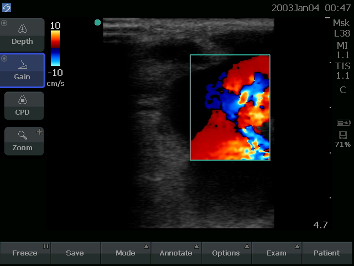354x266 pixels.
Task: Open the Patient menu
Action: tap(327, 253)
